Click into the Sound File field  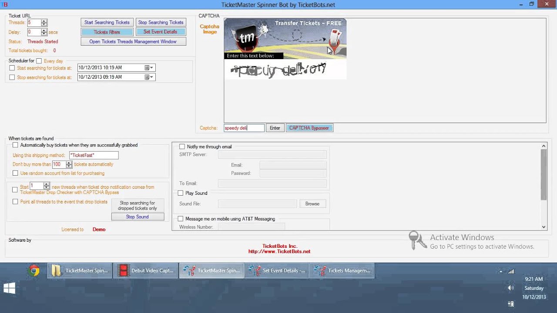coord(257,203)
